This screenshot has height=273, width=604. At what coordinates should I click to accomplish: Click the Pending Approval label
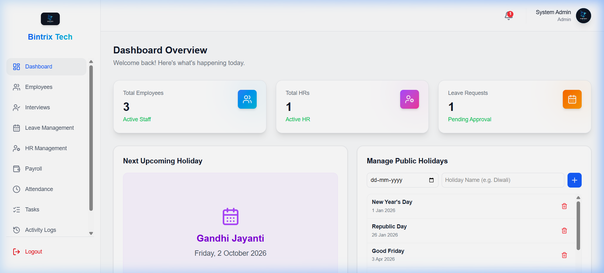coord(469,119)
